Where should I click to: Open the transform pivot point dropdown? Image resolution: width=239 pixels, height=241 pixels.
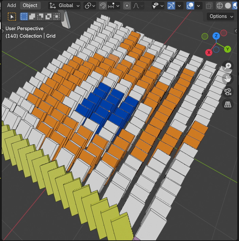click(x=90, y=6)
